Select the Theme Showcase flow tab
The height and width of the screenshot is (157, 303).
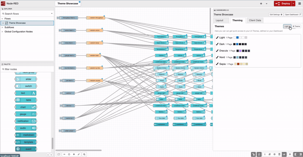[x=68, y=3]
